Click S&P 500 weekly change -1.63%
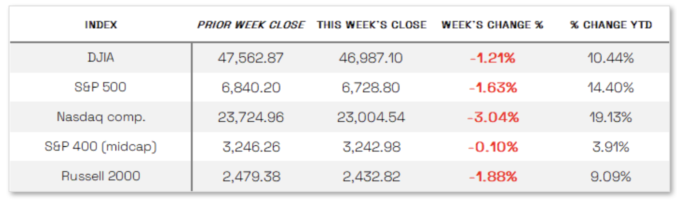Screen dimensions: 677x200 point(493,87)
